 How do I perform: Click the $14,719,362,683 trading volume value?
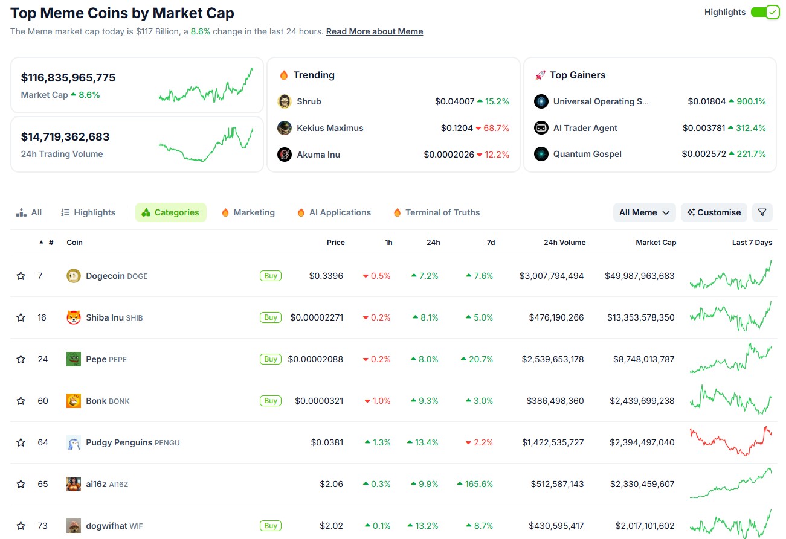coord(65,136)
